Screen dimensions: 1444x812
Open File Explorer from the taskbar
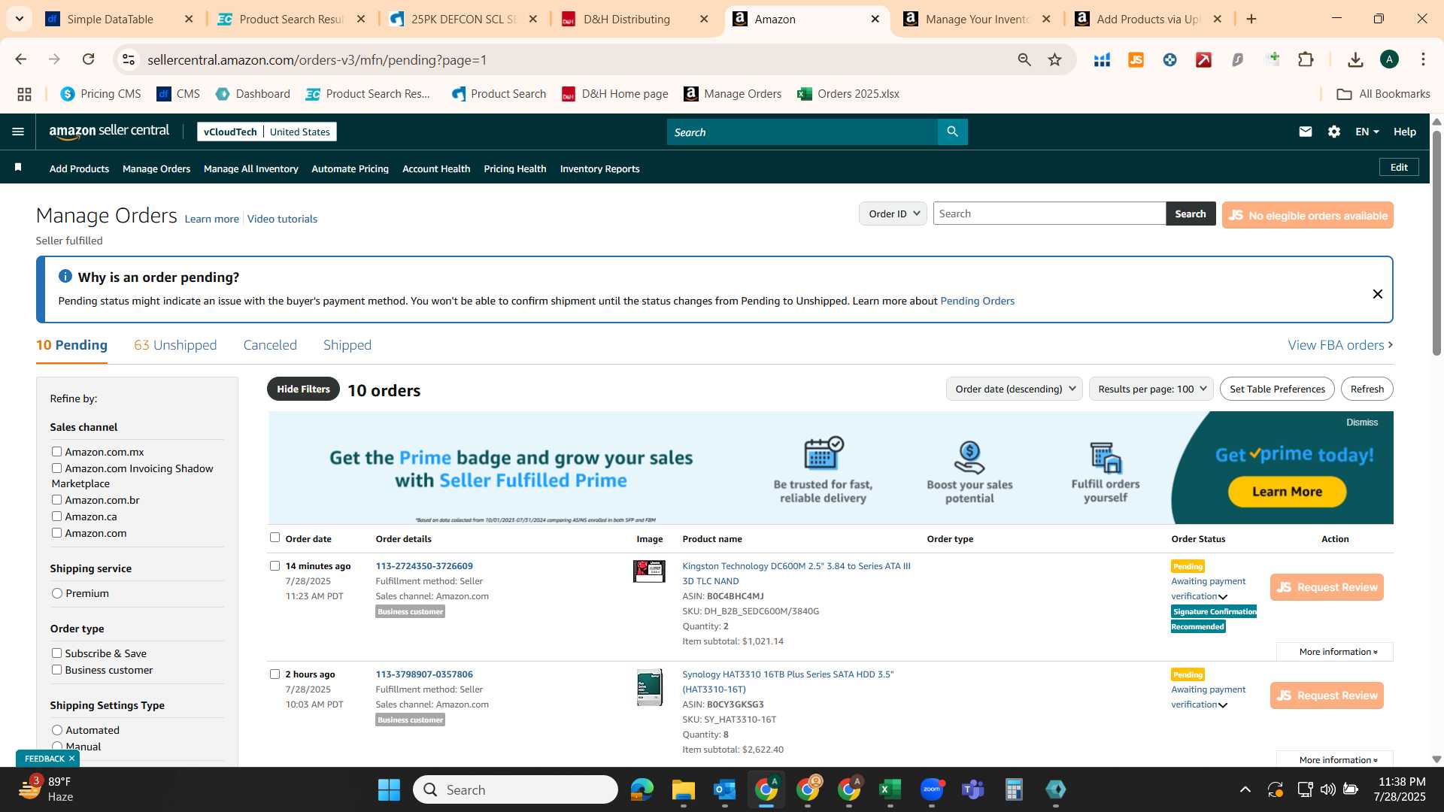683,789
